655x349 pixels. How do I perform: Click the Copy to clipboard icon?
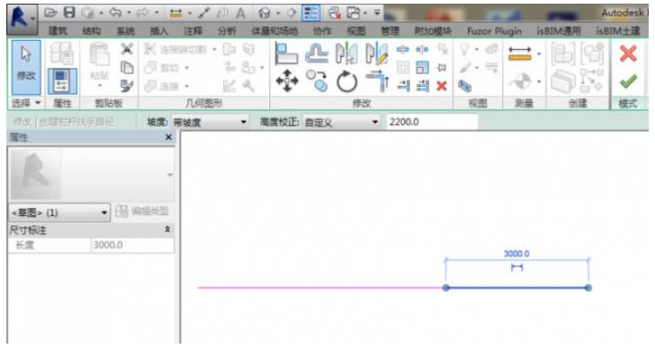tap(126, 67)
